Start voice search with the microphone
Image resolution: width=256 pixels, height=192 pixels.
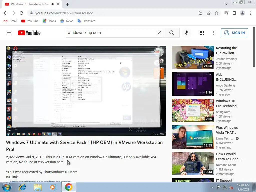(186, 33)
